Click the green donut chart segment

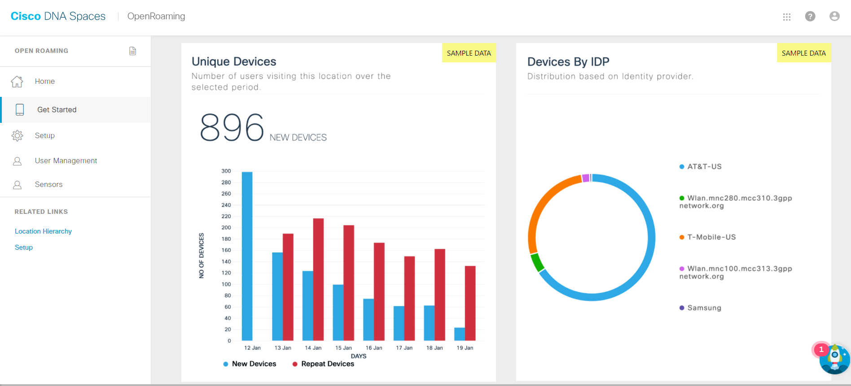pos(537,263)
